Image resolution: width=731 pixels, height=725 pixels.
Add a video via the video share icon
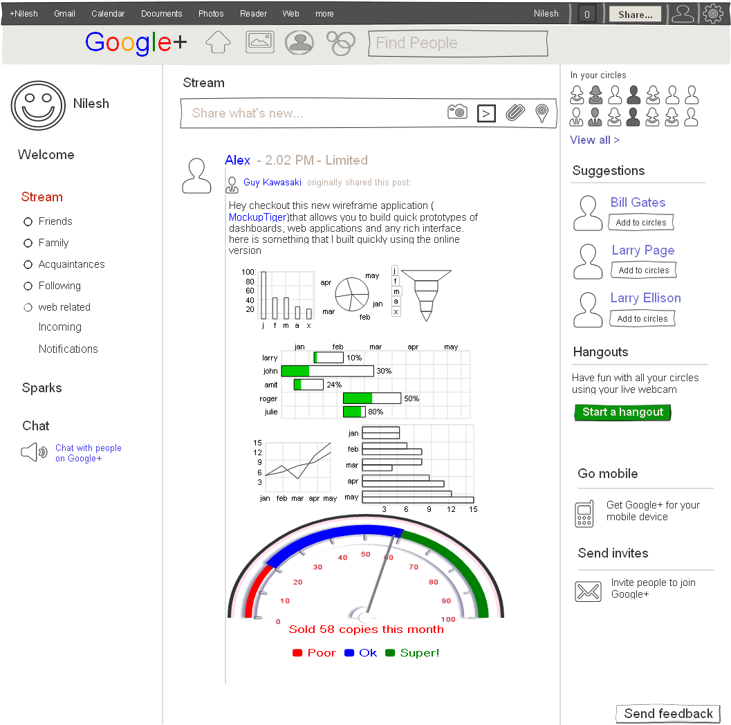click(486, 114)
